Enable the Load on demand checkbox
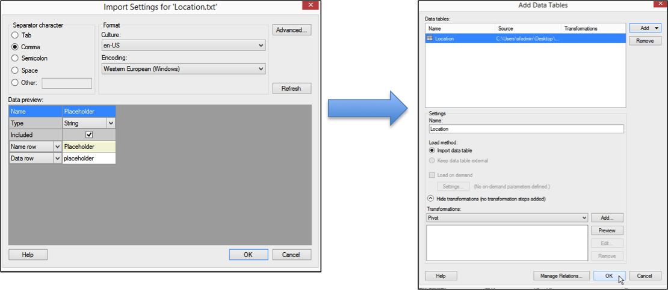 tap(431, 175)
